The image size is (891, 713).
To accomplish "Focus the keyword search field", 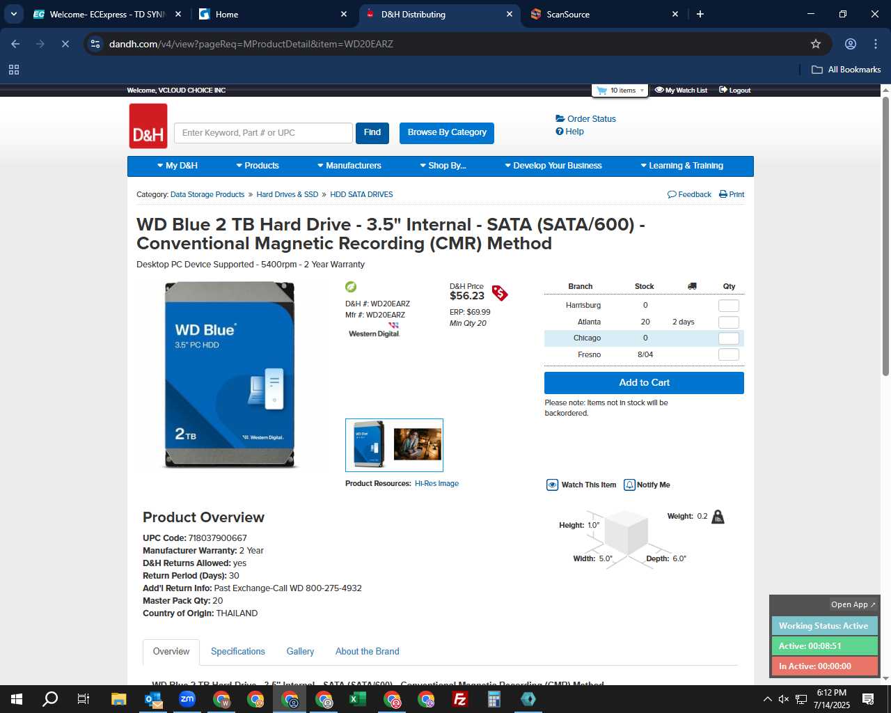I will [x=263, y=133].
